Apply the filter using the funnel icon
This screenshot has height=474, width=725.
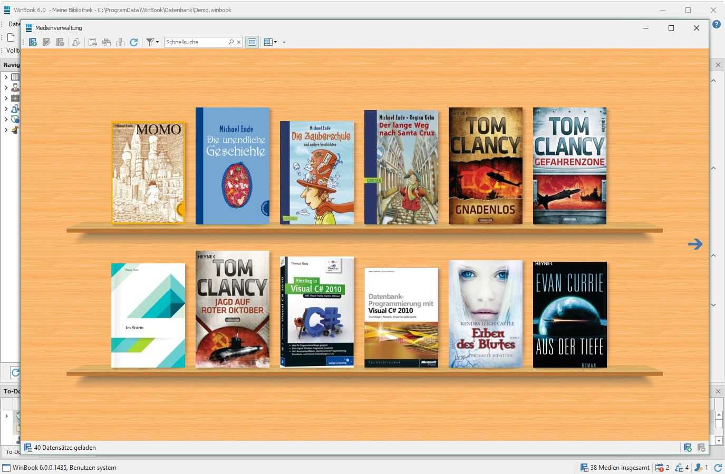[x=150, y=42]
